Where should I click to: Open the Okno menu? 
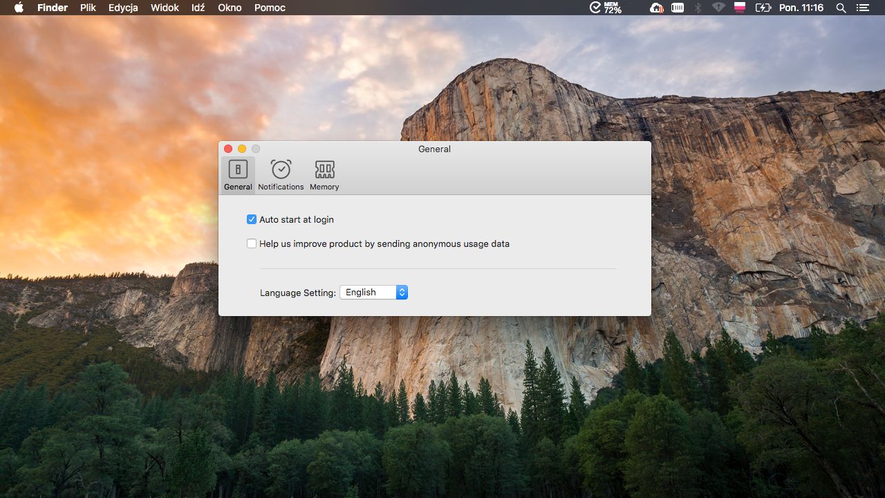pyautogui.click(x=230, y=8)
